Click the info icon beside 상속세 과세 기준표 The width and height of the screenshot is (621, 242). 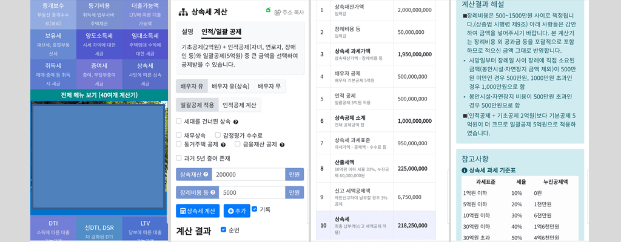[x=465, y=171]
